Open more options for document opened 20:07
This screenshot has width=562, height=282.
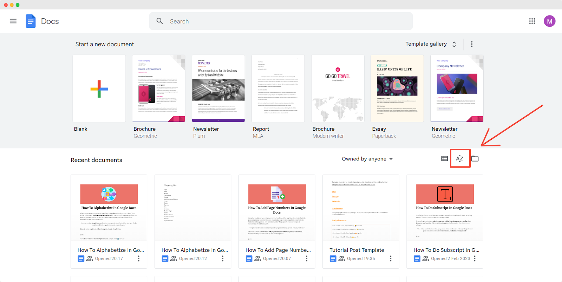point(307,258)
